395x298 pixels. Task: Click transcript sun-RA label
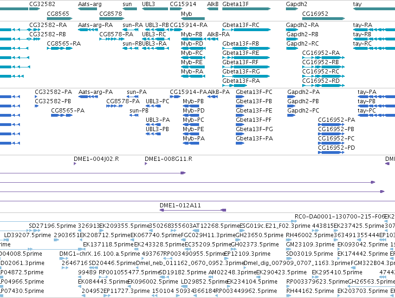click(133, 25)
